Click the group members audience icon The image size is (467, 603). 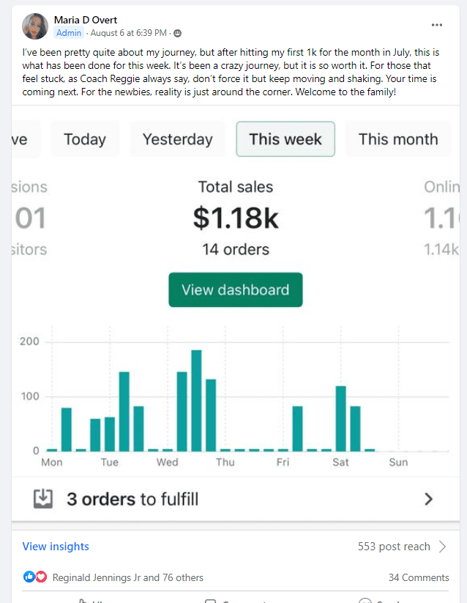click(178, 34)
